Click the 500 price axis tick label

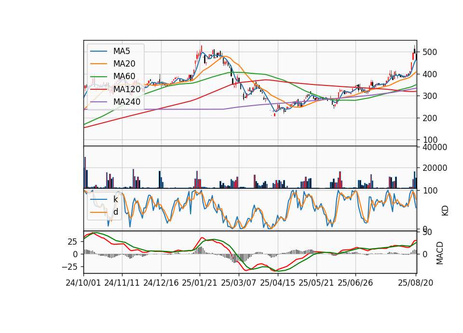click(430, 52)
